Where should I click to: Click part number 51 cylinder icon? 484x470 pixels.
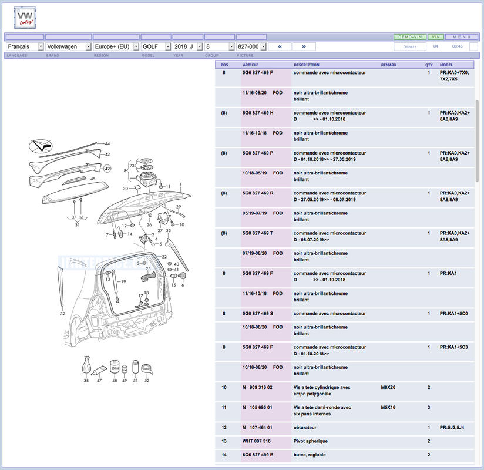(x=136, y=367)
